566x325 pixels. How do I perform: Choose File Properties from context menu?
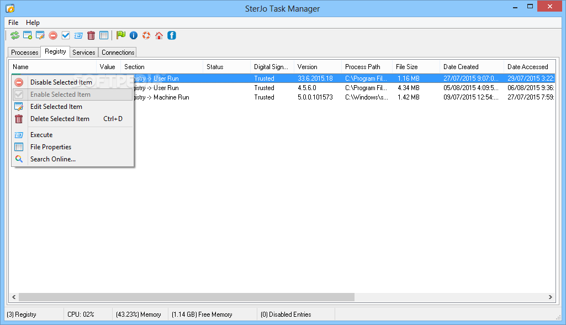click(x=72, y=147)
